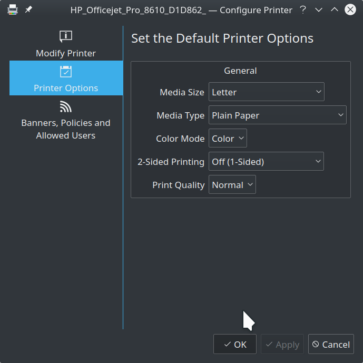Click the prohibited icon on the Cancel button

(316, 344)
